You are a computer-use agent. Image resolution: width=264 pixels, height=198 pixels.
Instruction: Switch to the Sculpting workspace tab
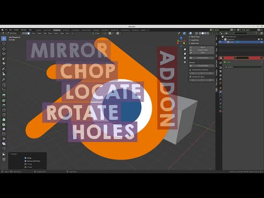click(x=66, y=30)
